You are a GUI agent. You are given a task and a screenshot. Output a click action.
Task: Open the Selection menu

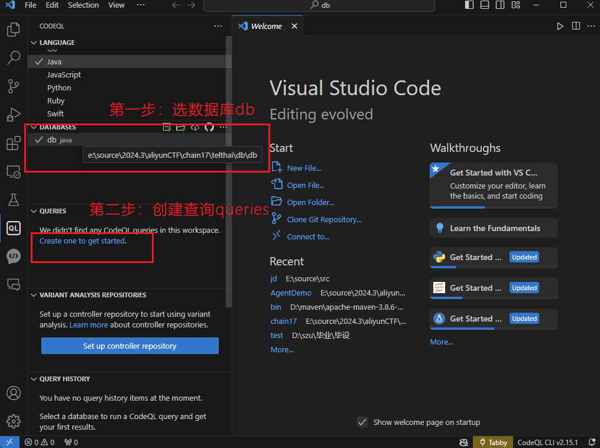point(83,5)
